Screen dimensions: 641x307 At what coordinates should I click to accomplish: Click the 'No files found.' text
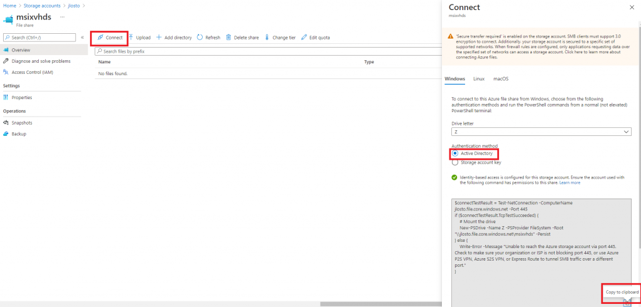click(113, 74)
